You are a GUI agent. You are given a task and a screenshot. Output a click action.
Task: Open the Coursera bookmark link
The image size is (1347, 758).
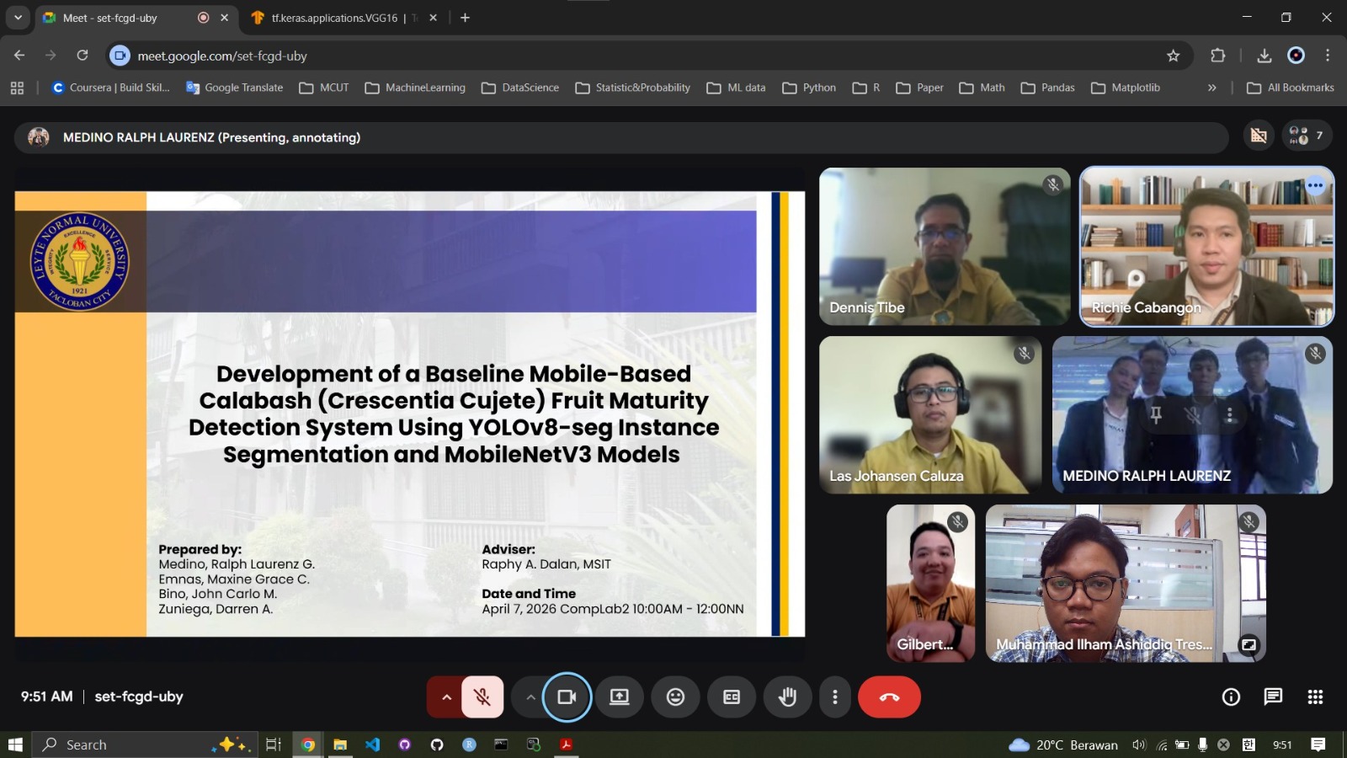click(x=111, y=88)
